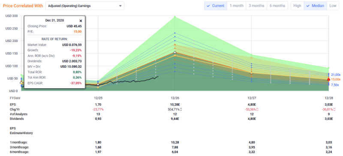The width and height of the screenshot is (343, 156).
Task: Click the dropdown arrow of the correlation selector
Action: 120,6
